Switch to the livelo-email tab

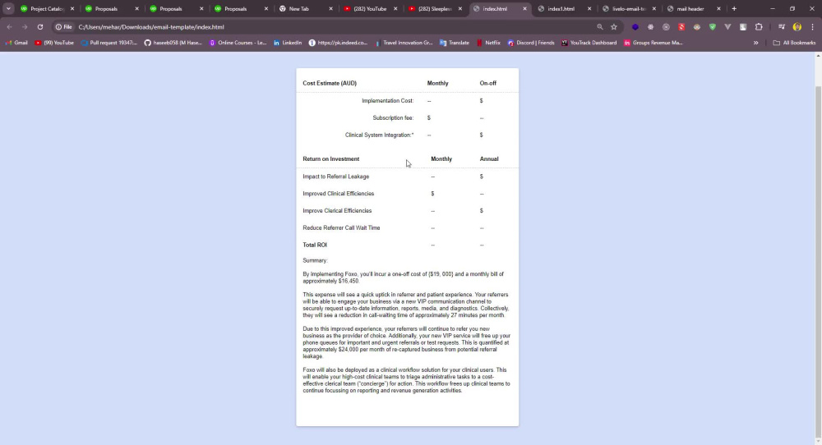(x=629, y=9)
